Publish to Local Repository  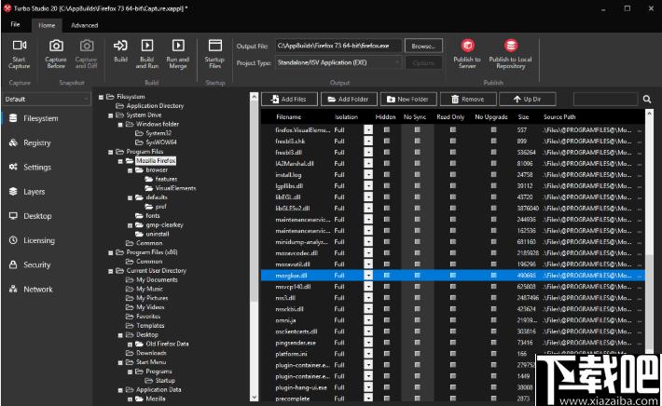510,53
